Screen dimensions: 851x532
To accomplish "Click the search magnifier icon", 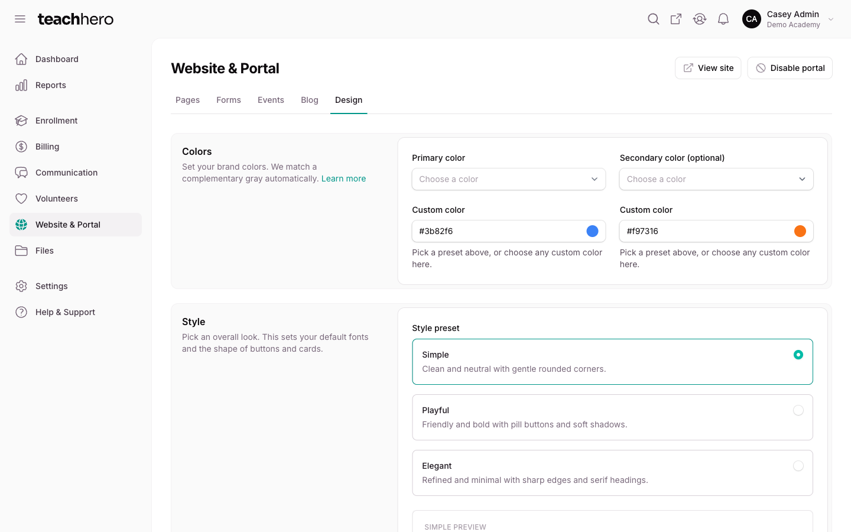I will click(x=653, y=19).
